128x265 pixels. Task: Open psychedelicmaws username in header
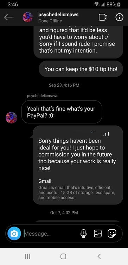58,15
